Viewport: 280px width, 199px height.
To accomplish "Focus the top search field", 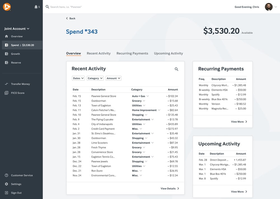I will [x=66, y=7].
